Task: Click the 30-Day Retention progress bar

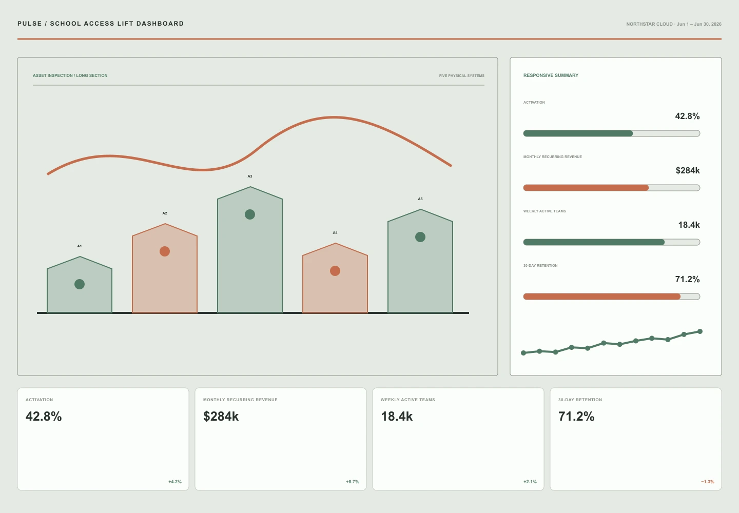Action: point(612,297)
